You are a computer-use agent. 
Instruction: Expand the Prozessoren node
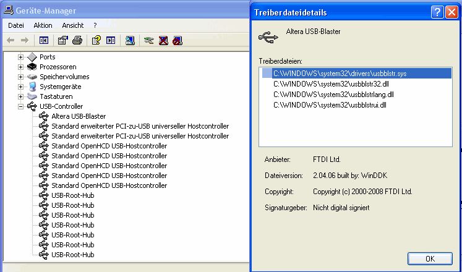click(20, 67)
